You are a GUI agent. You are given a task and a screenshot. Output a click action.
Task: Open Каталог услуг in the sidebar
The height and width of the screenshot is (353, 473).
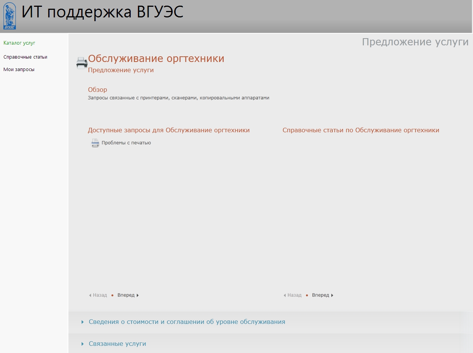click(x=19, y=43)
